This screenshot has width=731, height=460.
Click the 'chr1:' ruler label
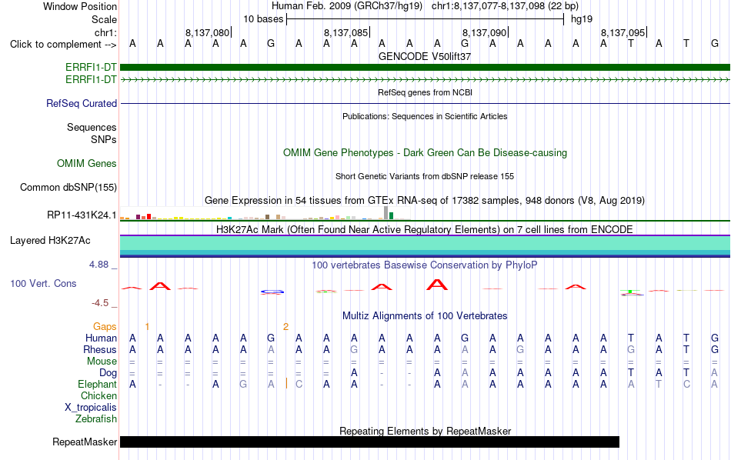point(105,32)
